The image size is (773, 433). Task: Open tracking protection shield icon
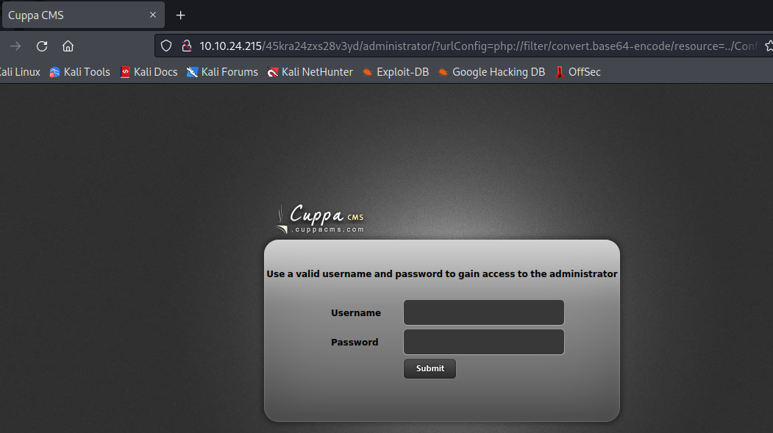coord(166,46)
